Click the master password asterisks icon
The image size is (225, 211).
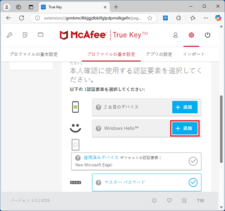click(x=76, y=183)
